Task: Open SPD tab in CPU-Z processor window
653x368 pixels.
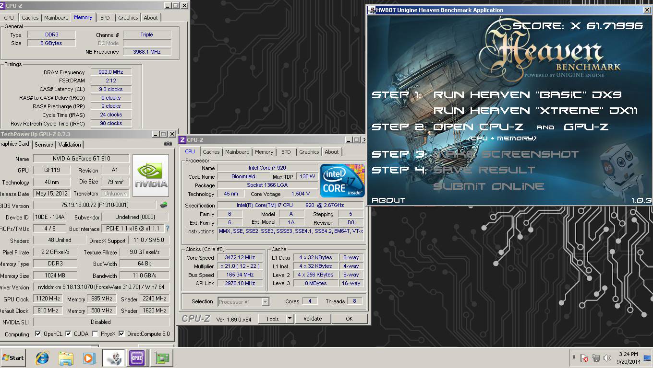Action: pos(286,152)
